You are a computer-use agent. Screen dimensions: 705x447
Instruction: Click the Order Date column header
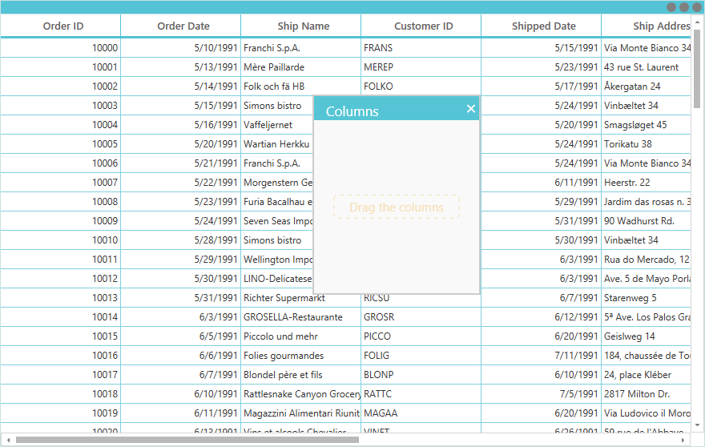183,26
